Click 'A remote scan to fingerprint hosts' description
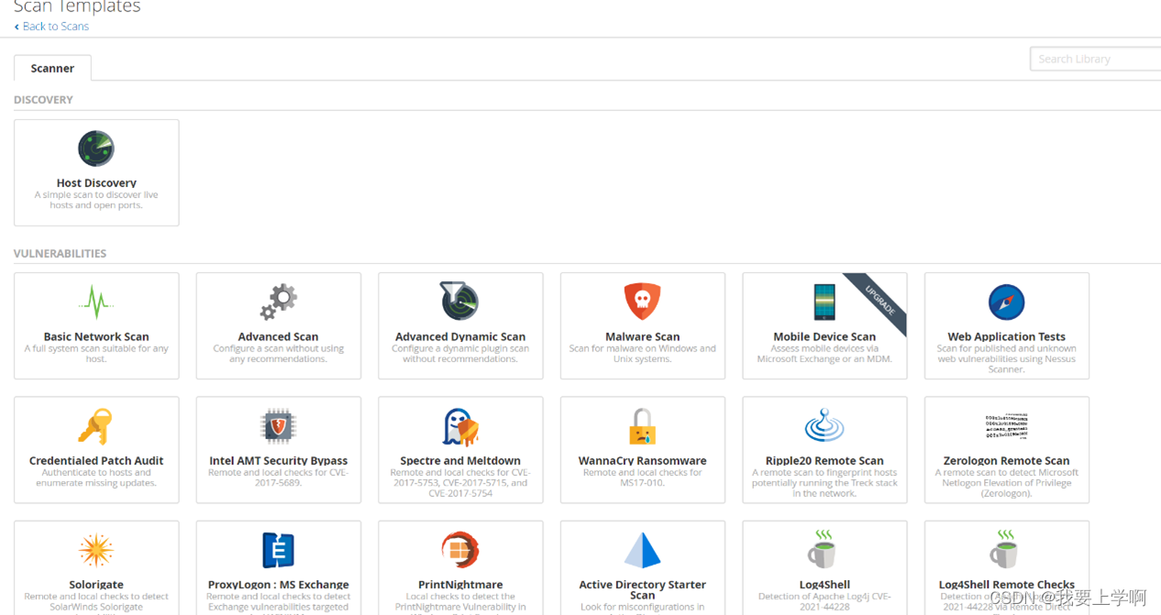 [x=824, y=483]
